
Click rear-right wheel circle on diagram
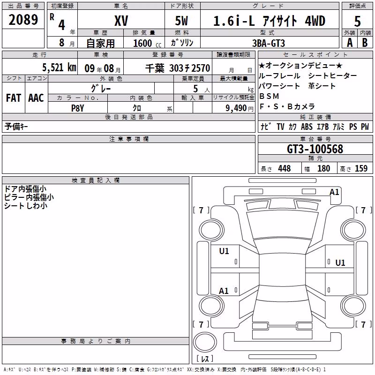click(353, 306)
